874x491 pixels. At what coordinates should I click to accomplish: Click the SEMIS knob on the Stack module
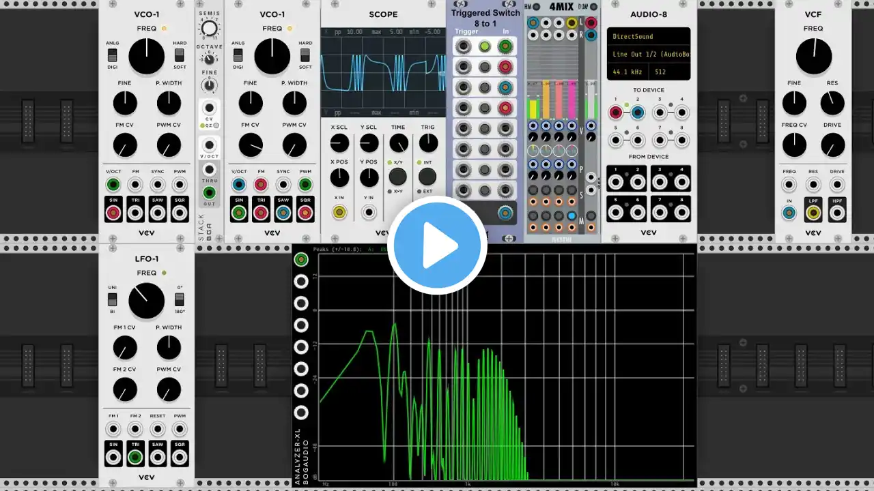pyautogui.click(x=210, y=29)
